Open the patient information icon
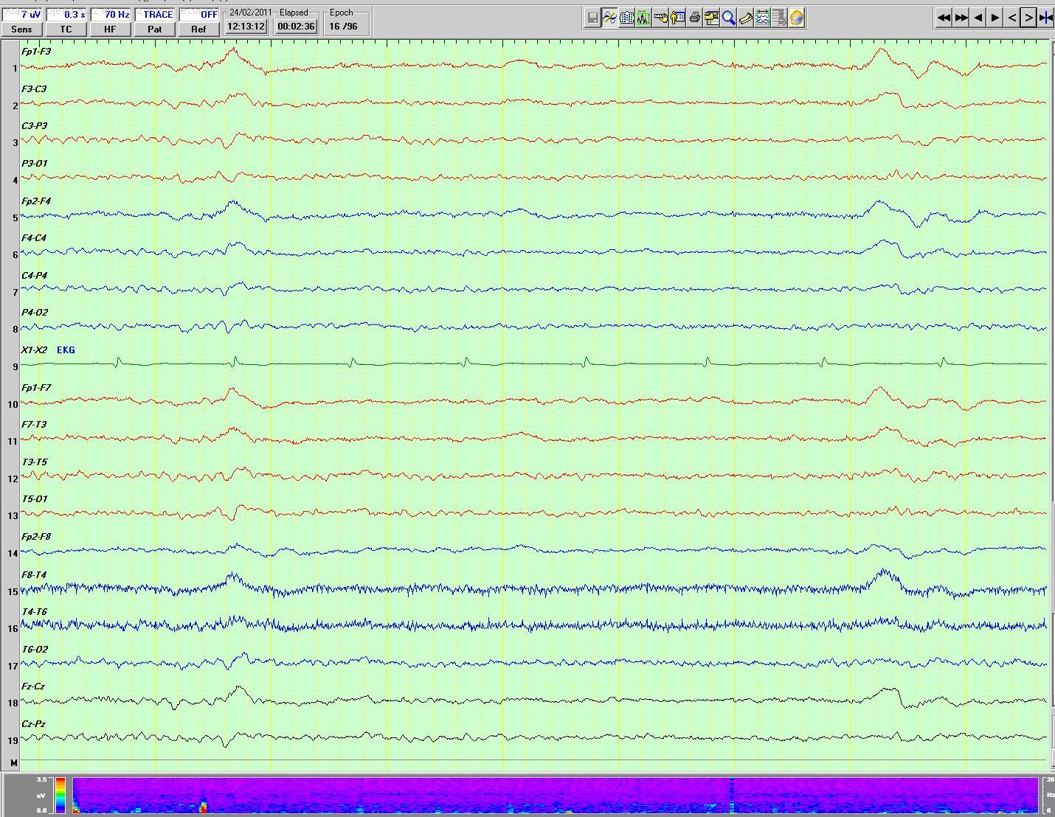 tap(677, 18)
